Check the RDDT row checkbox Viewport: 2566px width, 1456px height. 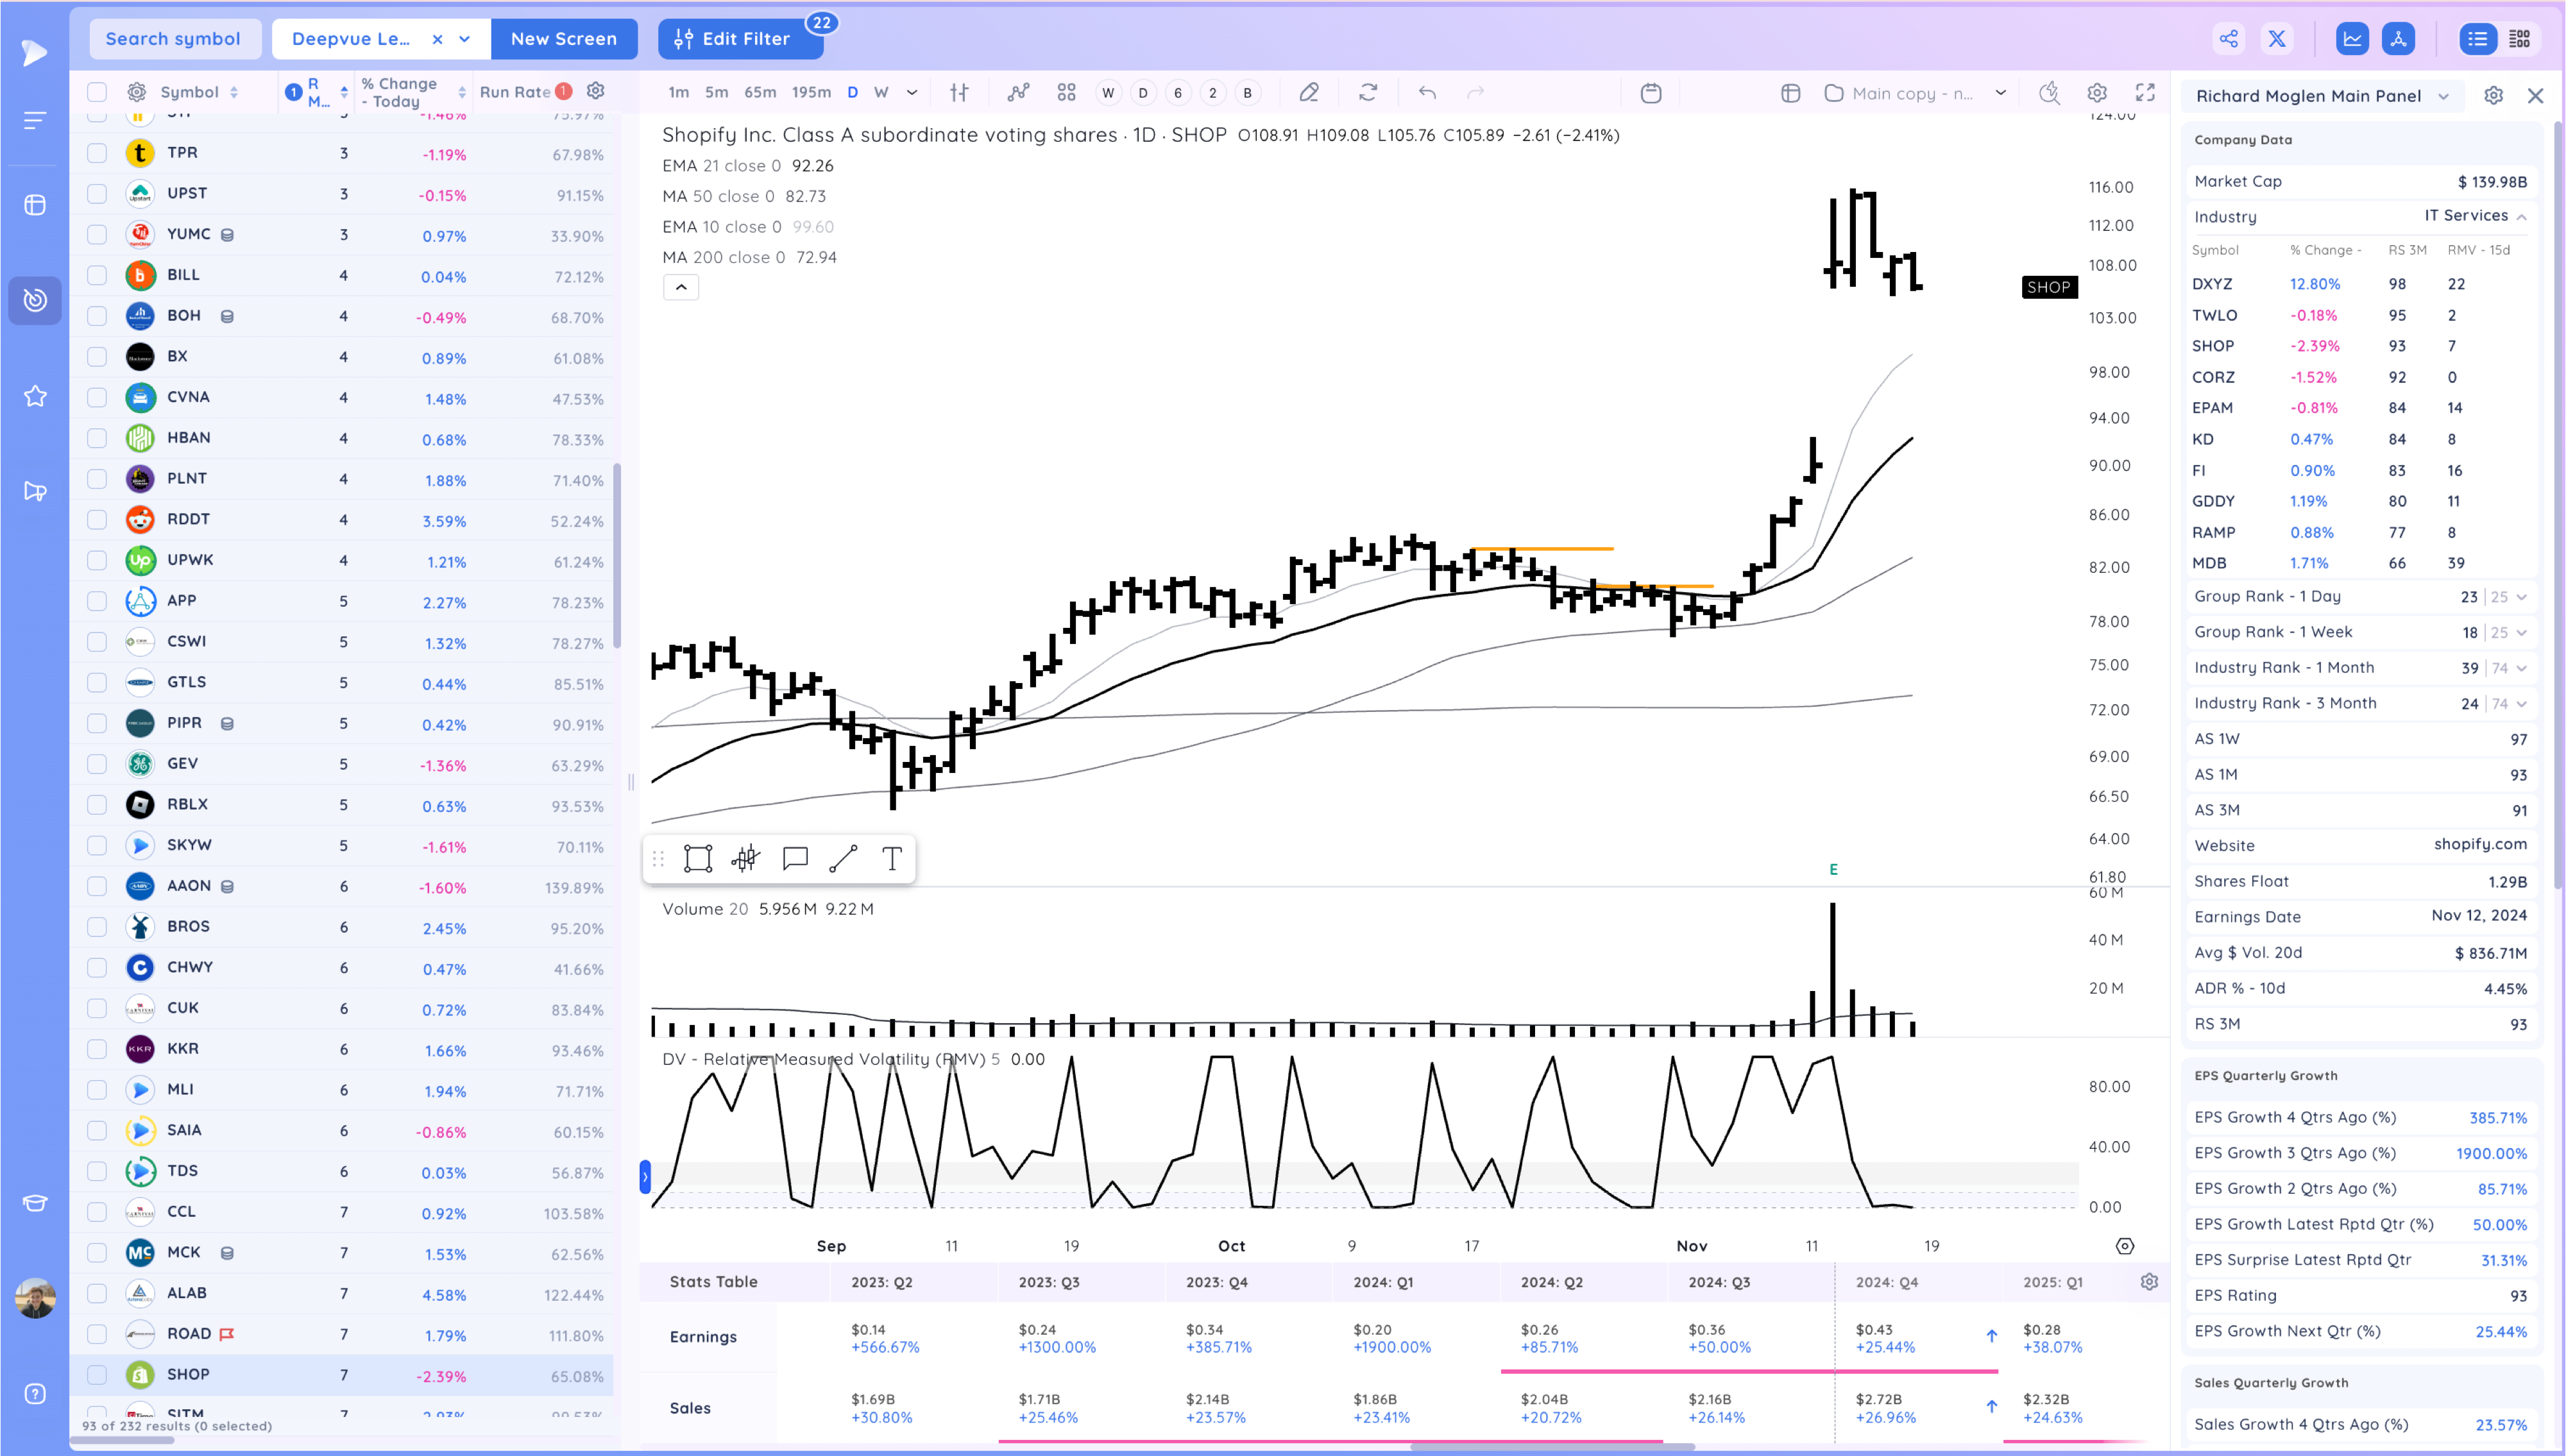click(97, 519)
